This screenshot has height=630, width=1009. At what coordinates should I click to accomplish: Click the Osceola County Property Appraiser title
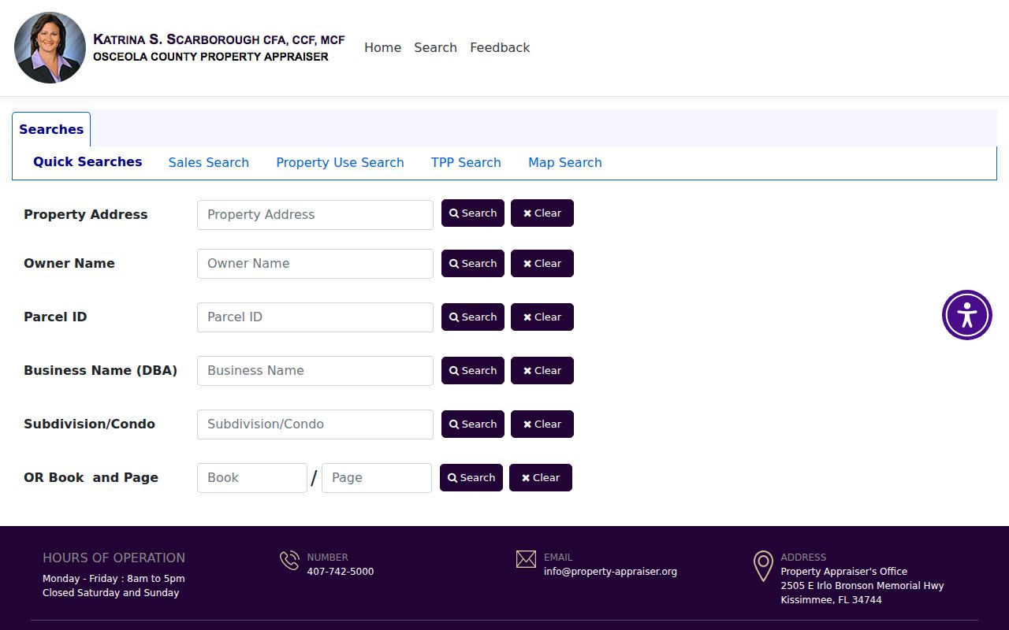pos(210,57)
